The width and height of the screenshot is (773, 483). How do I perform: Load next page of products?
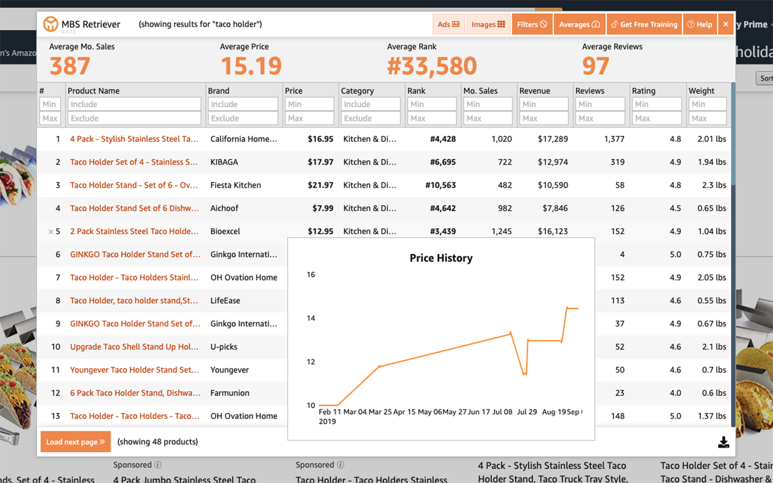75,442
